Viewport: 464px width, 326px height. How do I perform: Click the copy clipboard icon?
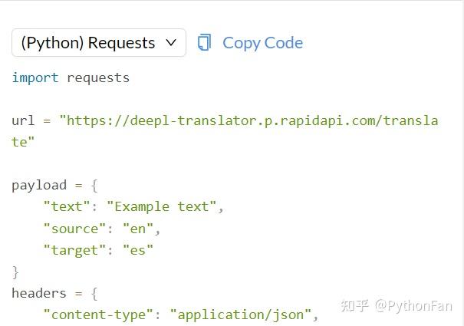click(204, 42)
